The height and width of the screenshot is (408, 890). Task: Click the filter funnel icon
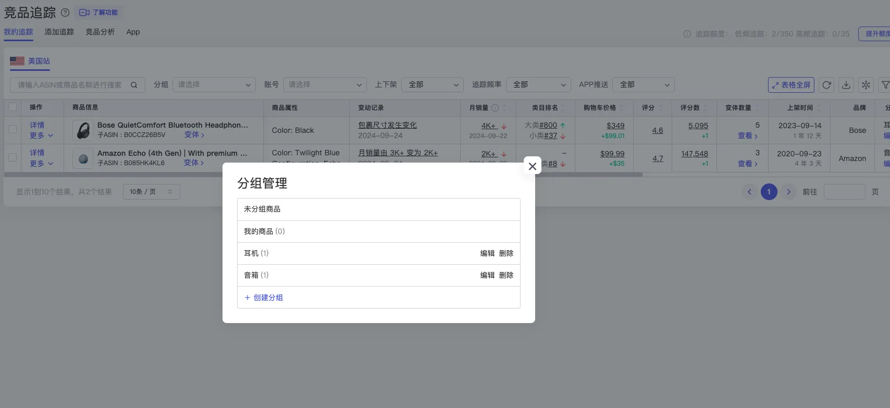click(x=885, y=85)
